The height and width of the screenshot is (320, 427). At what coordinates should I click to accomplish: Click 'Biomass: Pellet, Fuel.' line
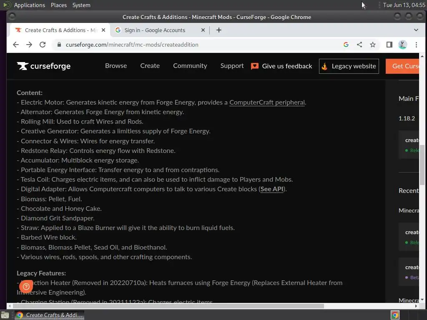pyautogui.click(x=49, y=199)
